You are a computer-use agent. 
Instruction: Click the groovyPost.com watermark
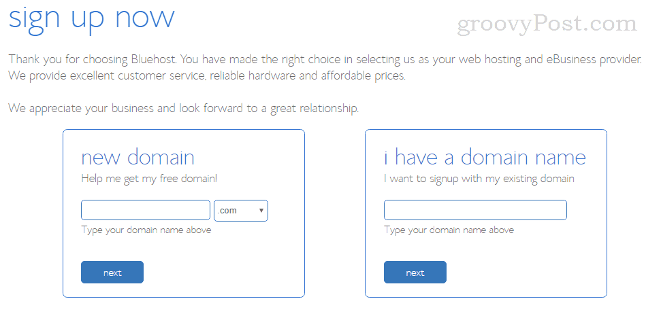[x=547, y=24]
